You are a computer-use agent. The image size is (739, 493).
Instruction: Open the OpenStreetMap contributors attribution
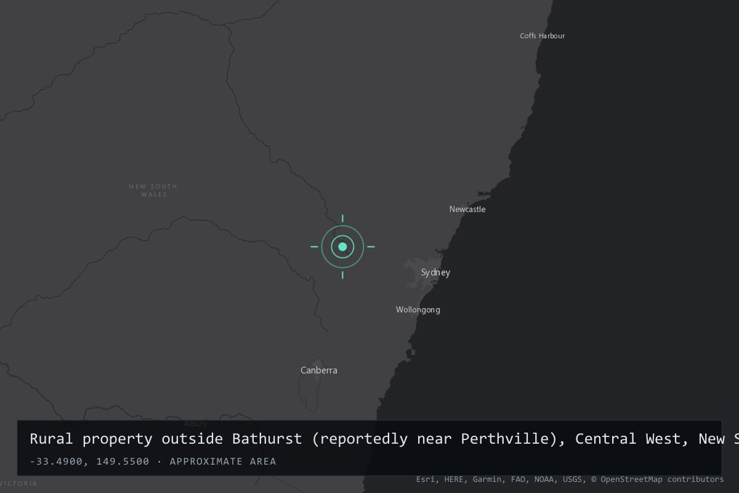(657, 479)
